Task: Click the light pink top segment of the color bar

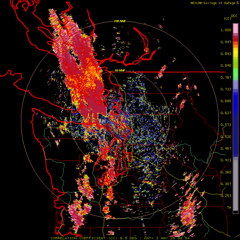Action: click(x=235, y=28)
